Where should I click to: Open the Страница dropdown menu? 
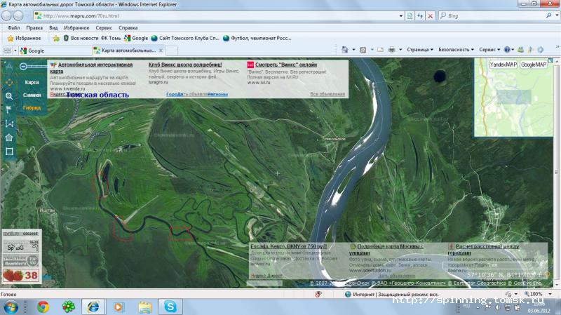point(420,51)
